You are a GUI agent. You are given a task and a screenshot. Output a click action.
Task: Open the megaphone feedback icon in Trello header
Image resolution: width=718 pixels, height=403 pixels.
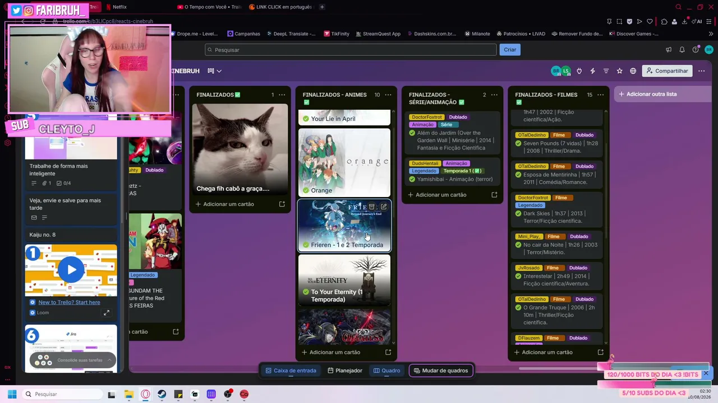(x=669, y=50)
